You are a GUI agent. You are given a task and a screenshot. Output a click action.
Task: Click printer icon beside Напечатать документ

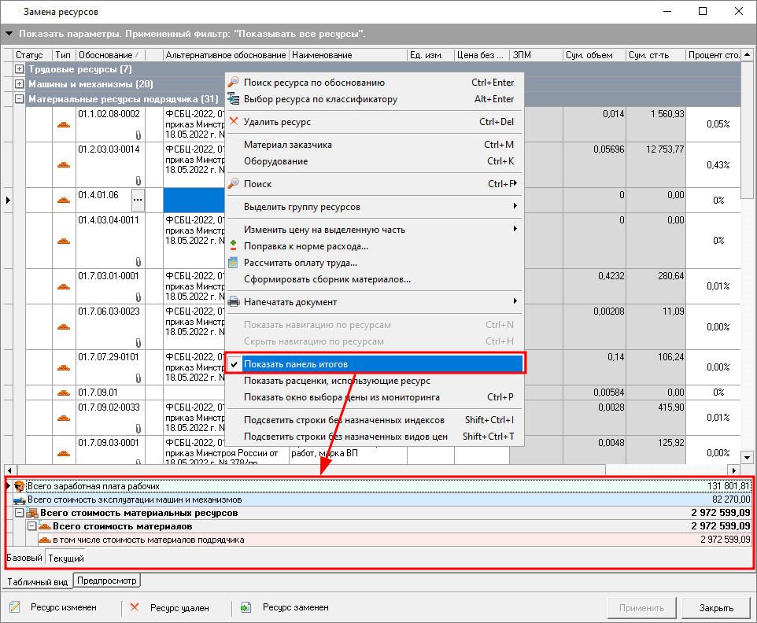click(x=233, y=302)
